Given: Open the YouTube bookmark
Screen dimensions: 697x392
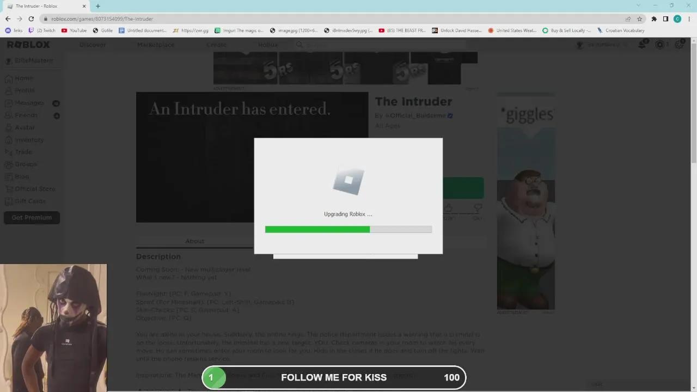Looking at the screenshot, I should pyautogui.click(x=74, y=30).
